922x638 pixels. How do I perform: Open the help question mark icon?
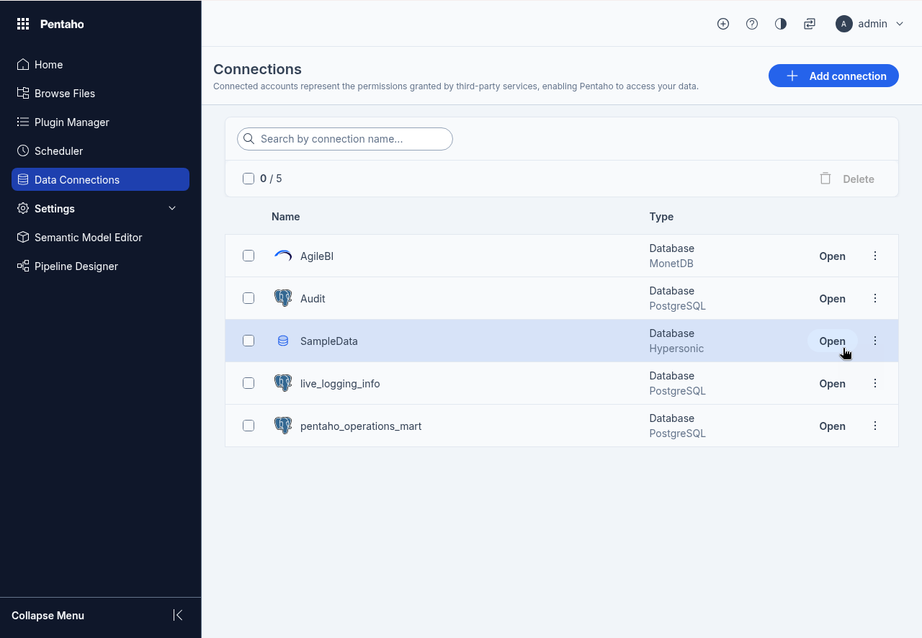[752, 24]
